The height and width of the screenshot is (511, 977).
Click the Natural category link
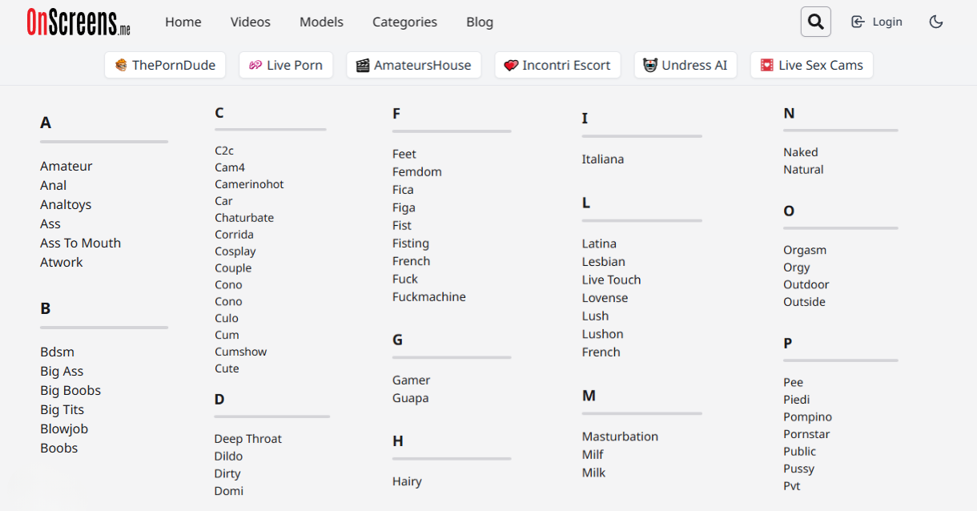click(x=803, y=170)
